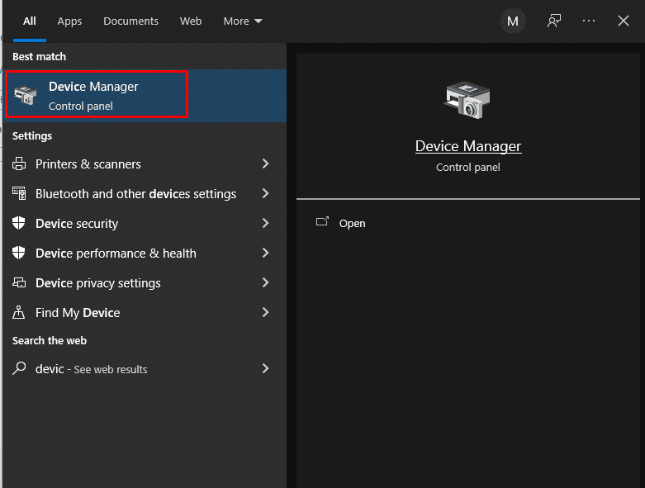Screen dimensions: 645x488
Task: Expand the devic web results chevron
Action: tap(265, 368)
